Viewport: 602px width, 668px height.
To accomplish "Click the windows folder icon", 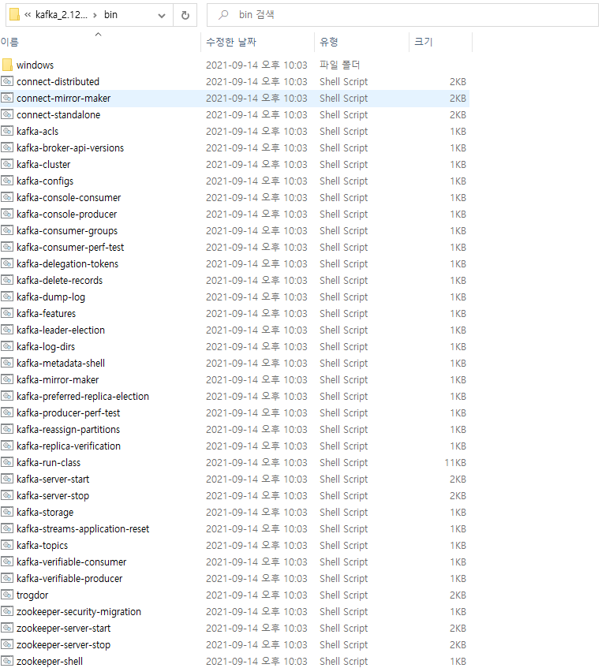I will pyautogui.click(x=7, y=65).
